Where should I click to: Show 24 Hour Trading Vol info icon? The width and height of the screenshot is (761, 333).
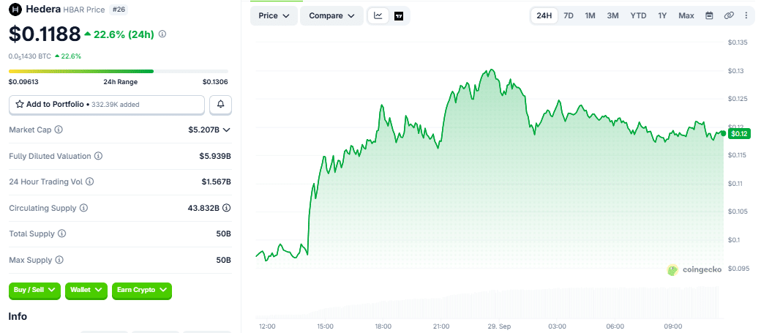tap(90, 182)
